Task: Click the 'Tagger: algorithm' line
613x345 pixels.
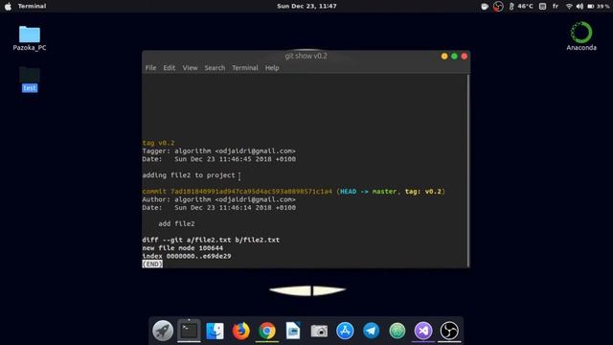Action: pos(219,151)
